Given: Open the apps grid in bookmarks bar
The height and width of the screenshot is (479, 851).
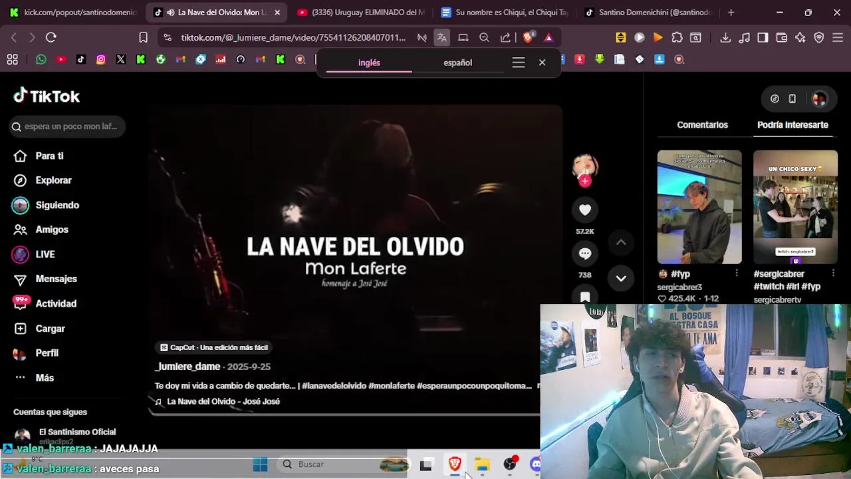Looking at the screenshot, I should [x=12, y=59].
